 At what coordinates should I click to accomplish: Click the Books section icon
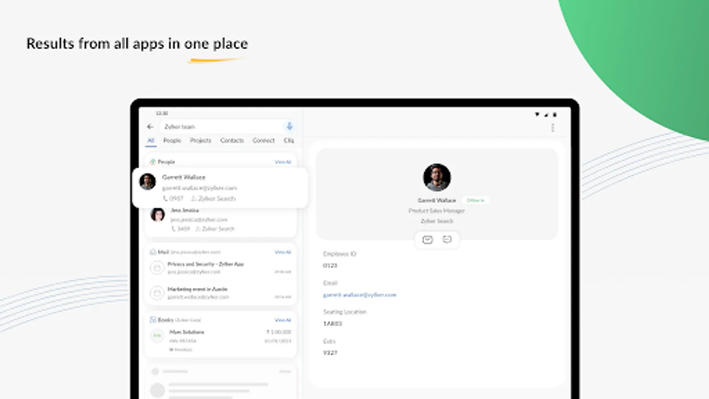click(153, 320)
